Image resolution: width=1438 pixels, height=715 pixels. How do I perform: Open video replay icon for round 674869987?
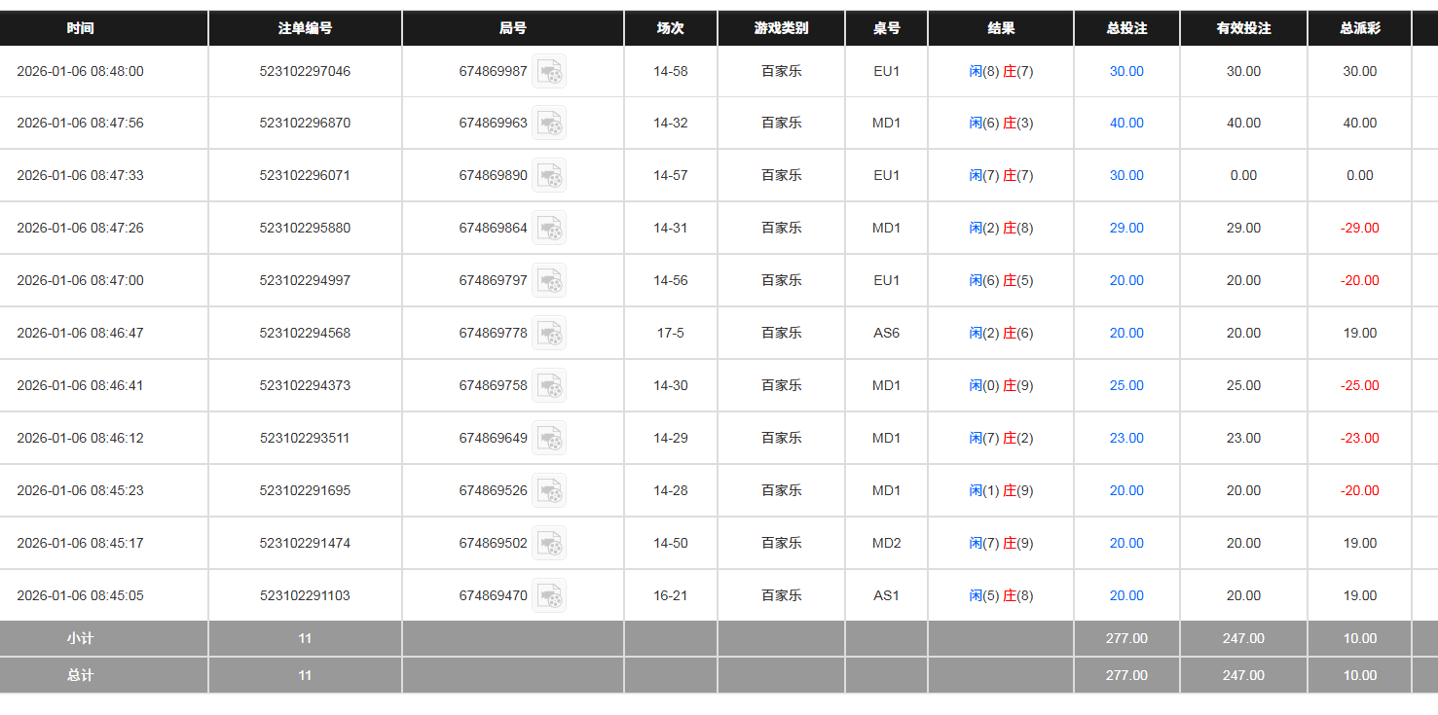click(x=549, y=71)
